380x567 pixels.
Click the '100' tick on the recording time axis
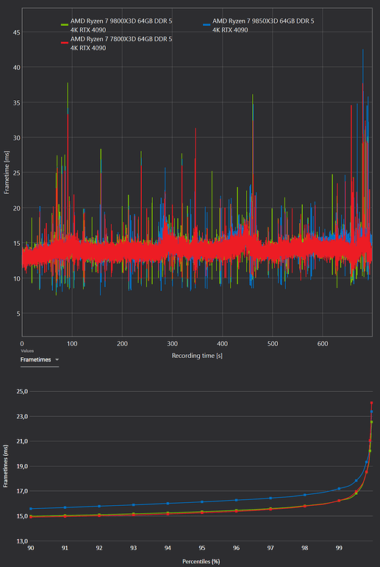(x=72, y=343)
